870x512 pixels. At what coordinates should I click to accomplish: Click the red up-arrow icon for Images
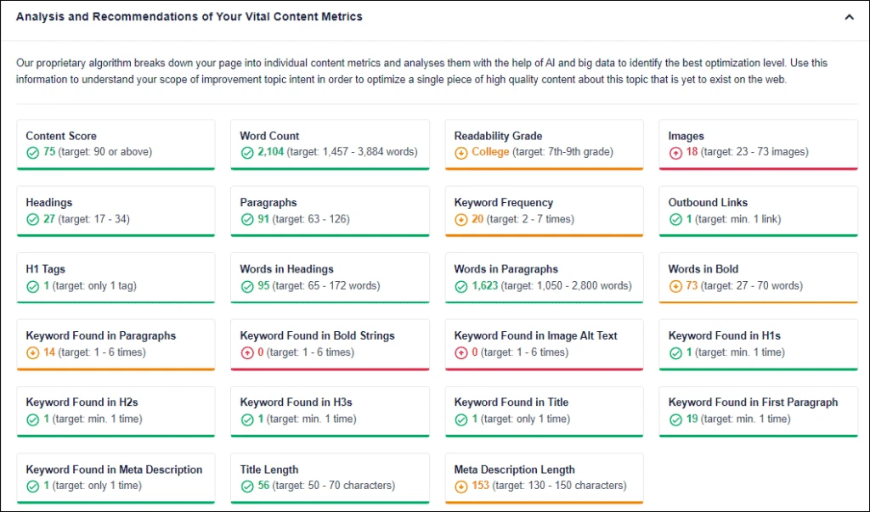[675, 153]
